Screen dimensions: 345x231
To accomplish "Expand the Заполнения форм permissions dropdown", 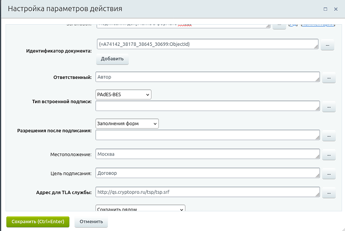I will (127, 124).
